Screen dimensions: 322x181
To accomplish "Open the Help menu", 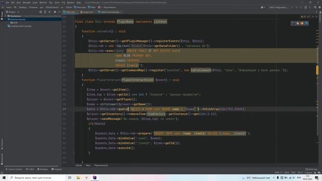I will (78, 3).
